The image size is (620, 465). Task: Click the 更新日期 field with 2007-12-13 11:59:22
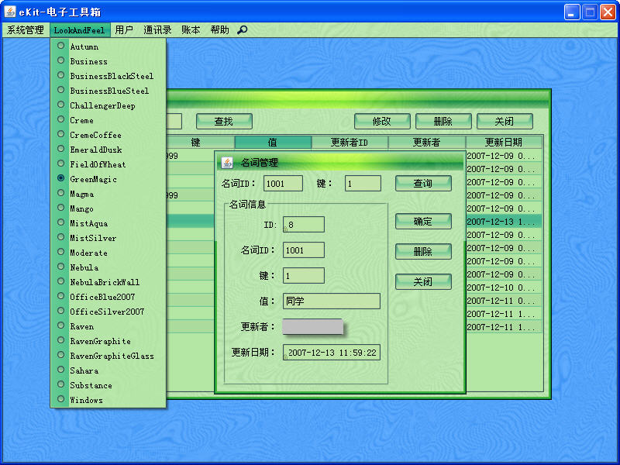point(332,353)
